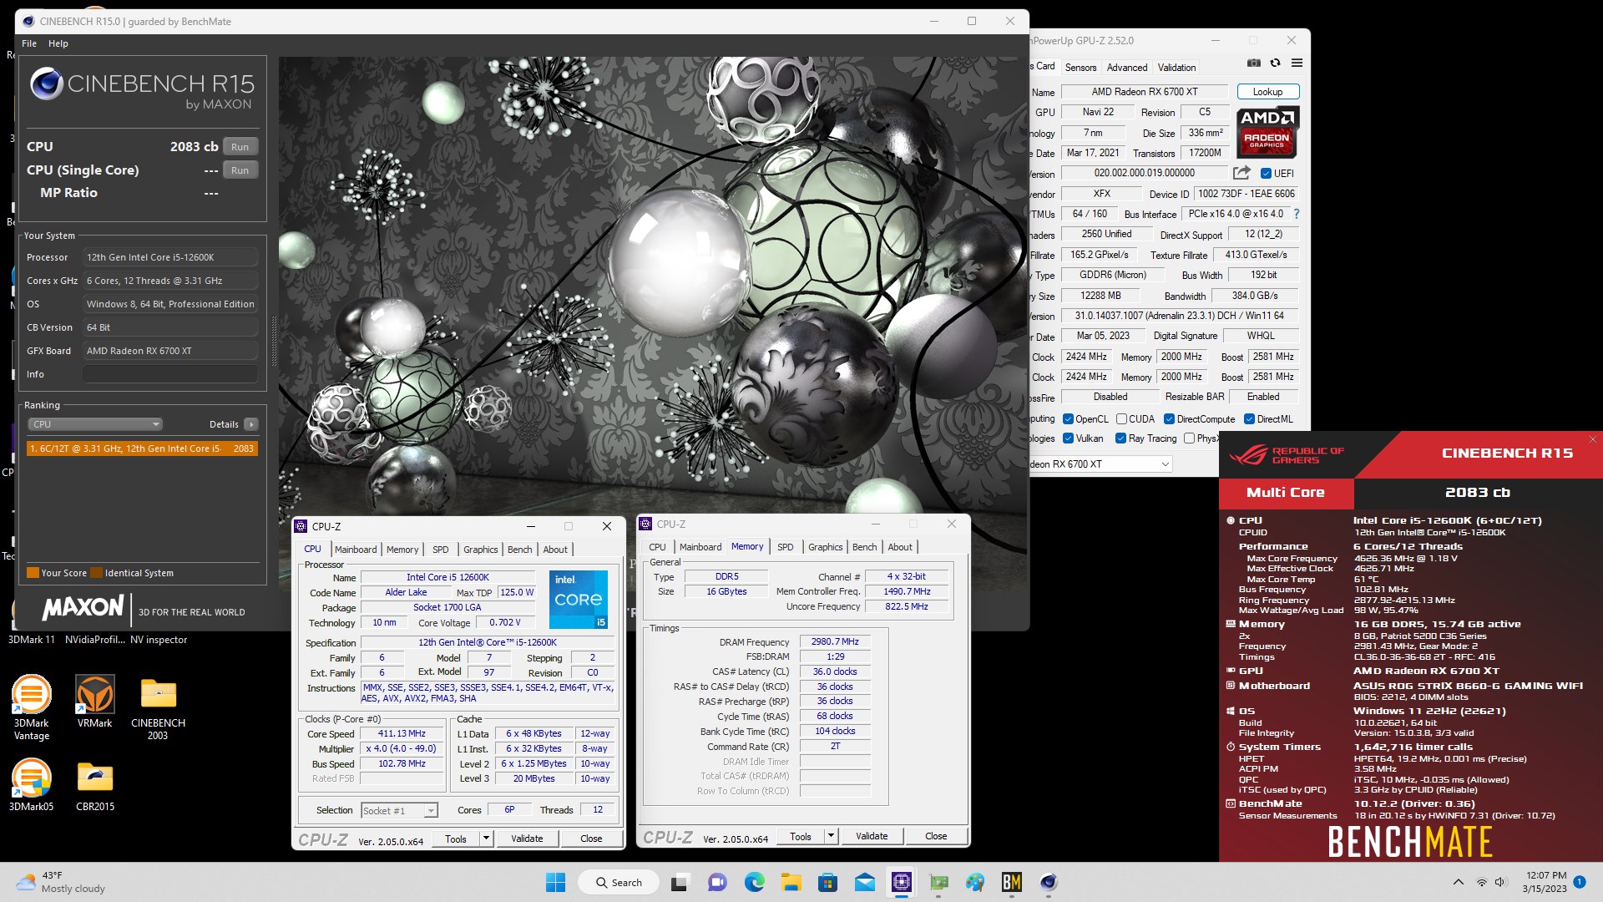Toggle PhysX checkbox in GPU-Z

coord(1189,438)
